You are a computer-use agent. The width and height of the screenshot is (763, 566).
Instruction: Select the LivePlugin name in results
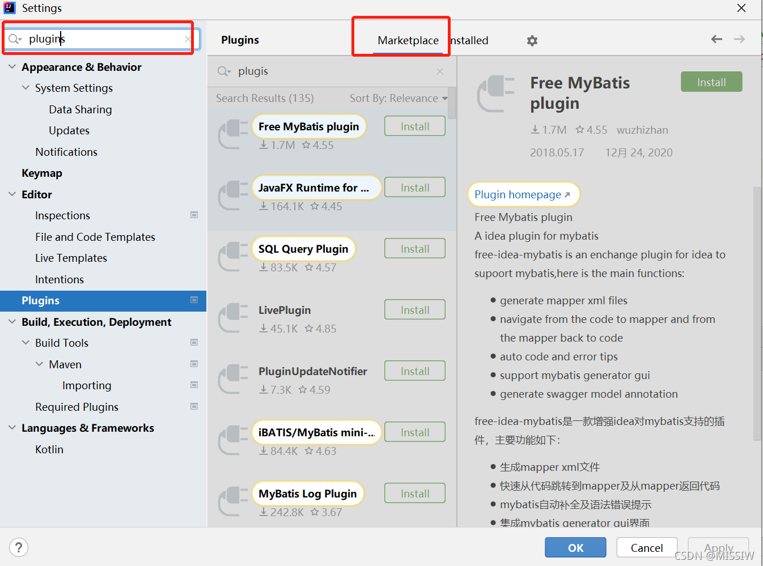click(285, 310)
